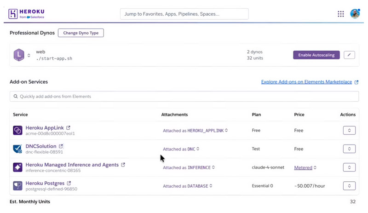Click the Heroku Managed Inference service icon
This screenshot has height=213, width=368.
click(x=17, y=167)
